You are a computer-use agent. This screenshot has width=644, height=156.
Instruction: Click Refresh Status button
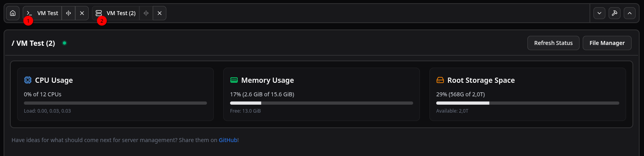(x=553, y=43)
